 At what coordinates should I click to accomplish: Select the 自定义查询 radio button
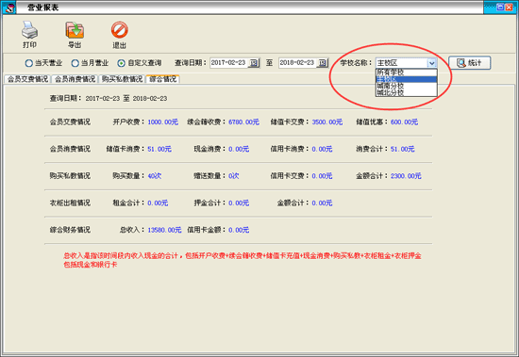[122, 63]
